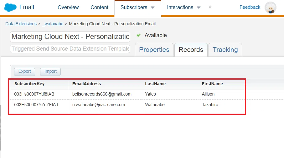284x158 pixels.
Task: Open the Content tab
Action: [100, 7]
